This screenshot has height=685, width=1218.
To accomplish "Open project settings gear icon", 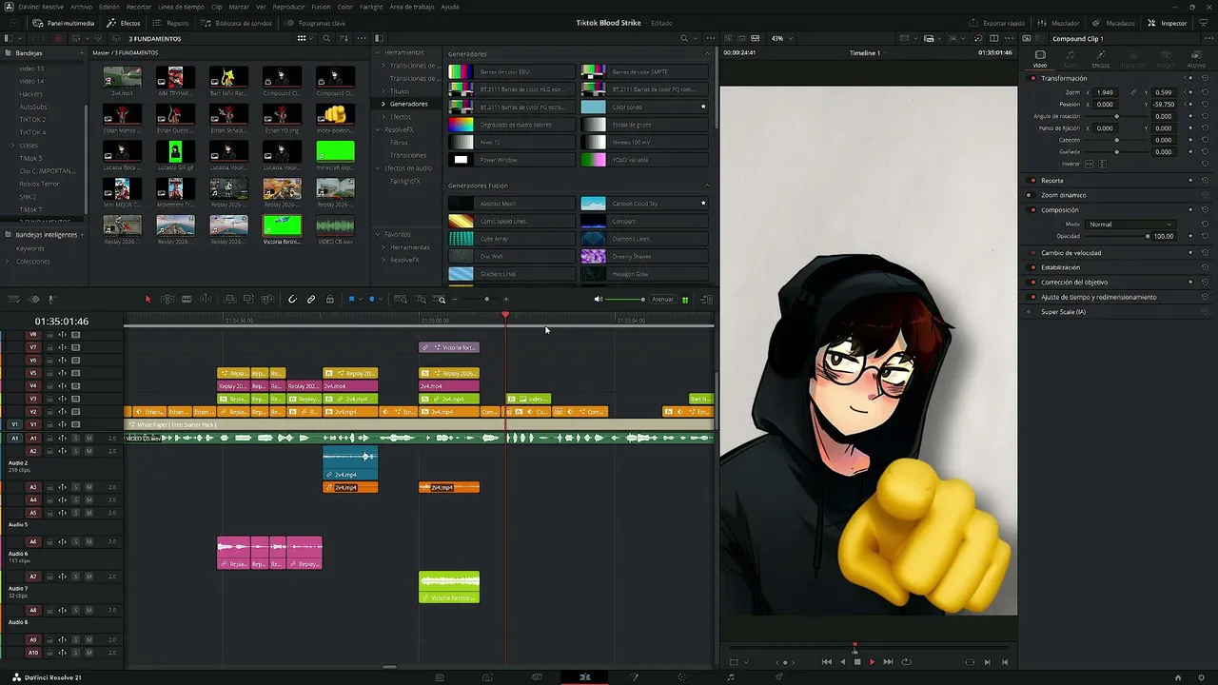I will click(1202, 677).
